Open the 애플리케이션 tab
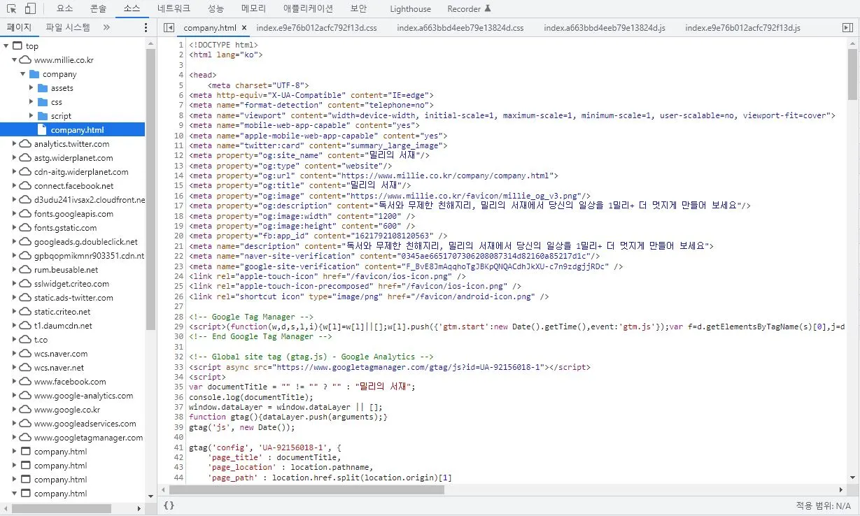The width and height of the screenshot is (860, 516). (x=308, y=8)
